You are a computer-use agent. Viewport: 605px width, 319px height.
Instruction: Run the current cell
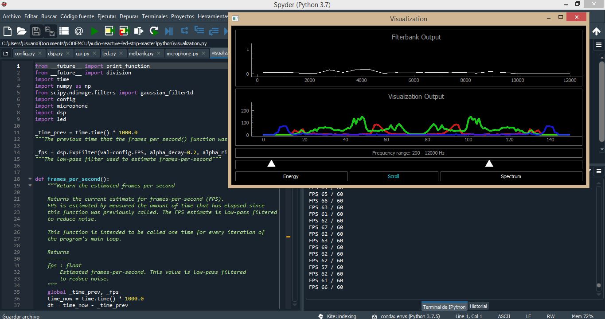coord(108,31)
